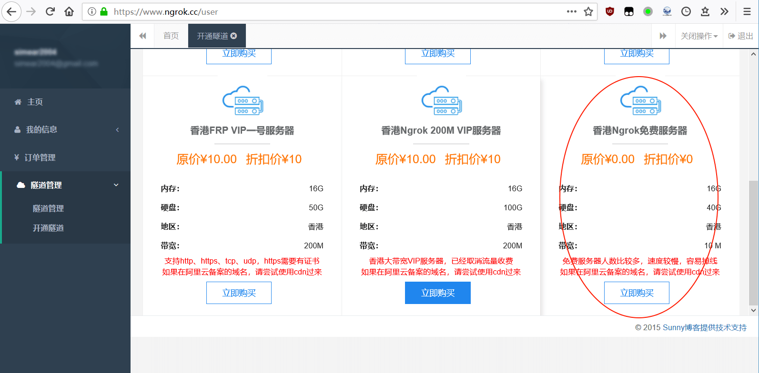Screen dimensions: 759x373
Task: Select the 香港Ngrok 200M VIP服务器 title
Action: 441,130
